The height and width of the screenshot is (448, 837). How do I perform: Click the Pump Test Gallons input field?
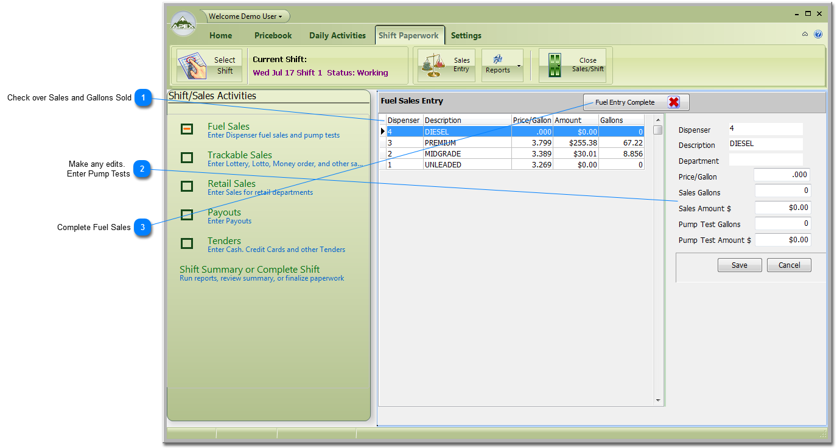(x=782, y=224)
